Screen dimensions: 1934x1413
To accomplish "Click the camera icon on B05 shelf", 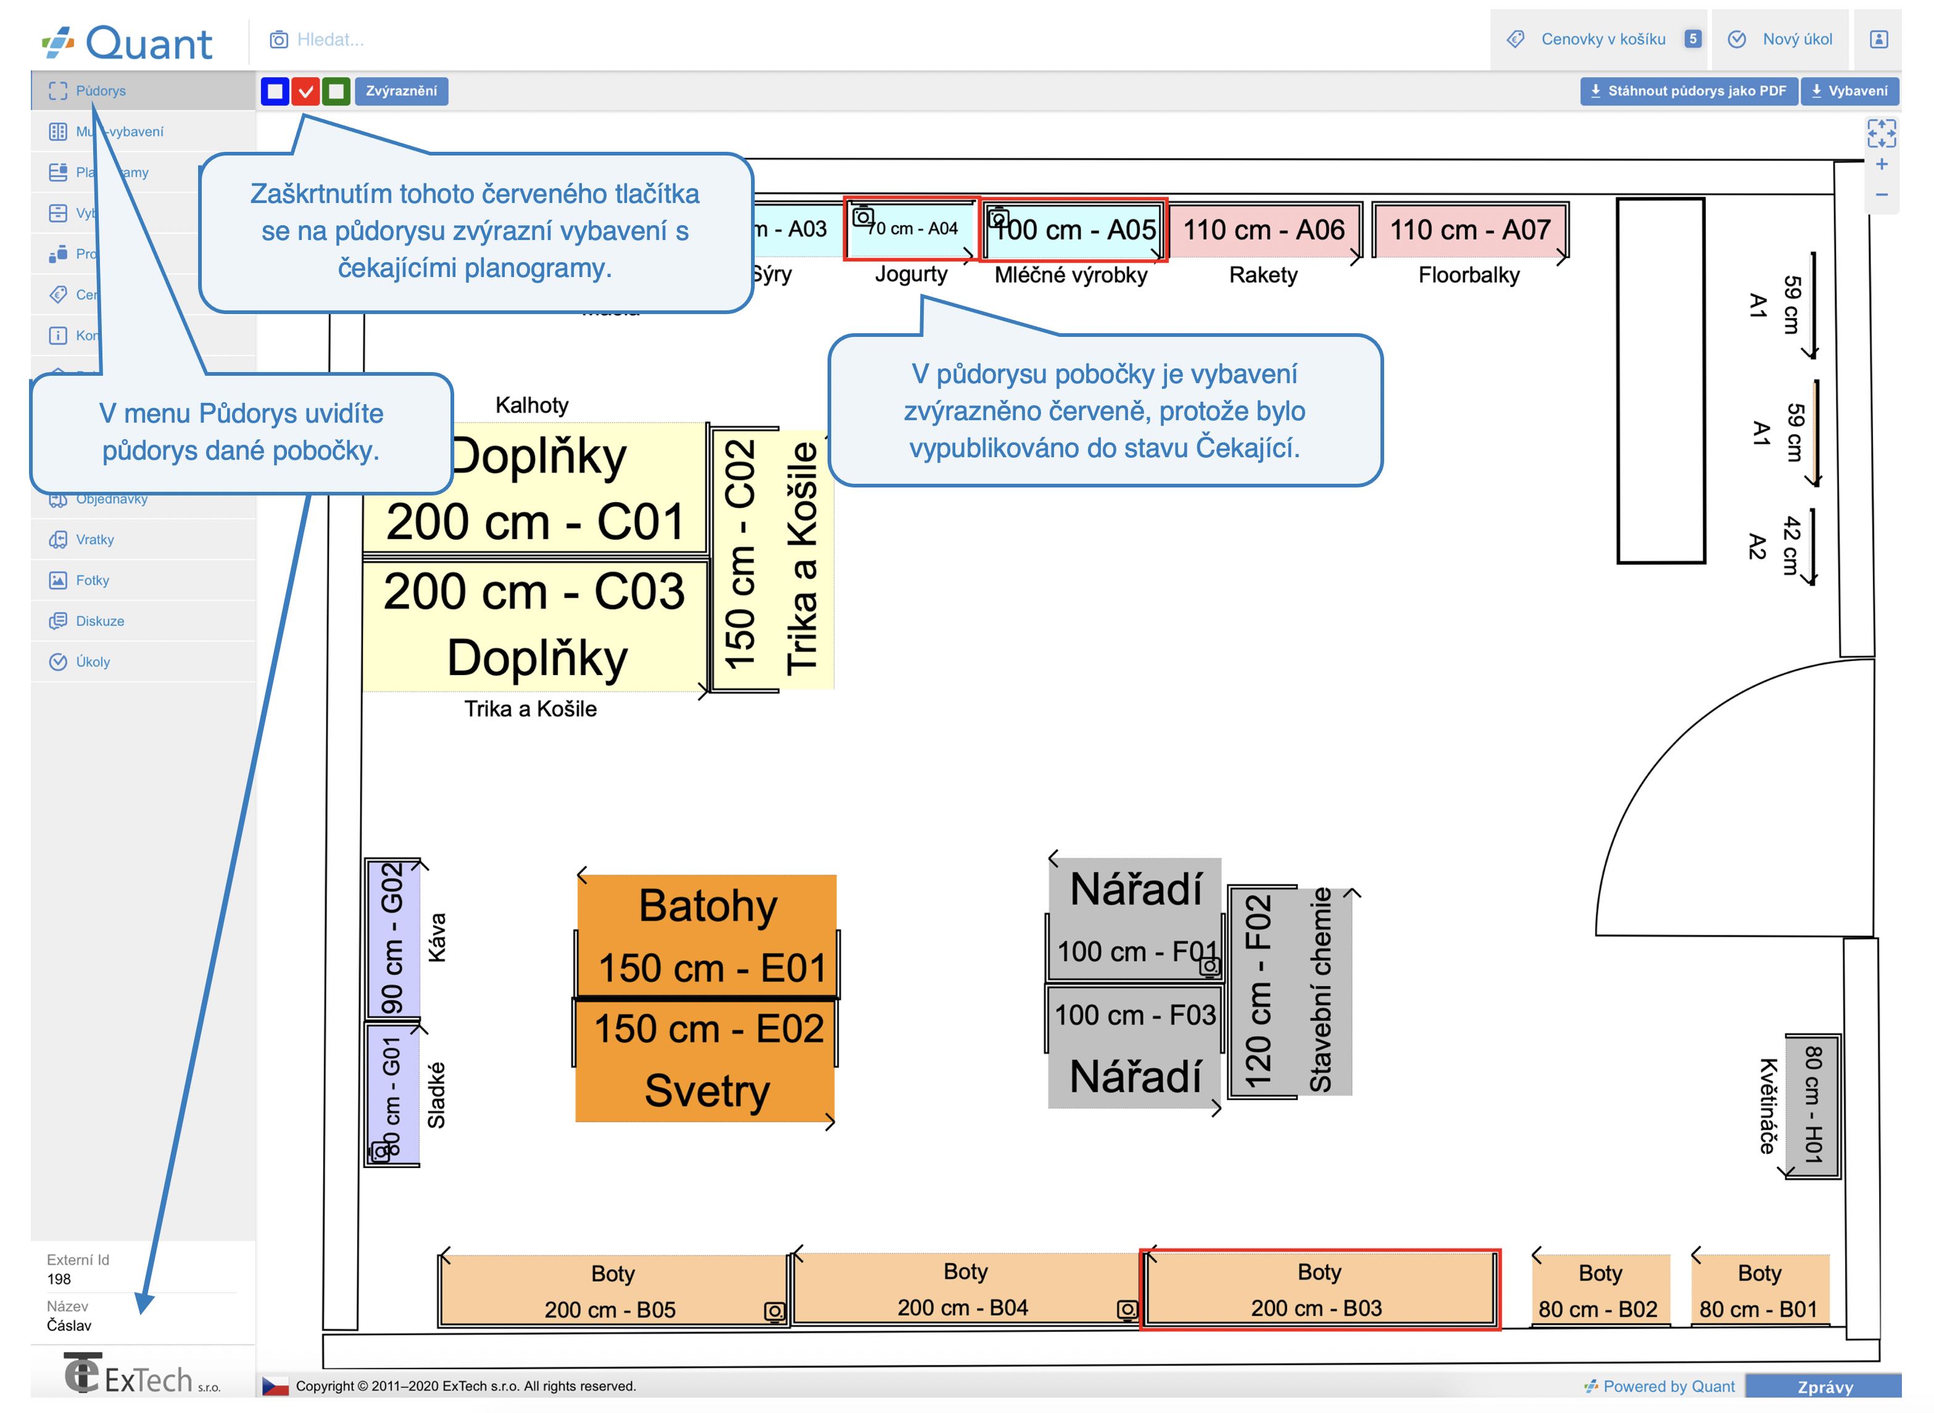I will (x=774, y=1312).
